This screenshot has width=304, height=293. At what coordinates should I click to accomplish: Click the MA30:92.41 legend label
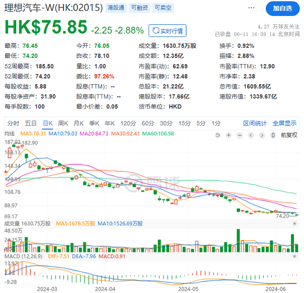click(x=125, y=134)
